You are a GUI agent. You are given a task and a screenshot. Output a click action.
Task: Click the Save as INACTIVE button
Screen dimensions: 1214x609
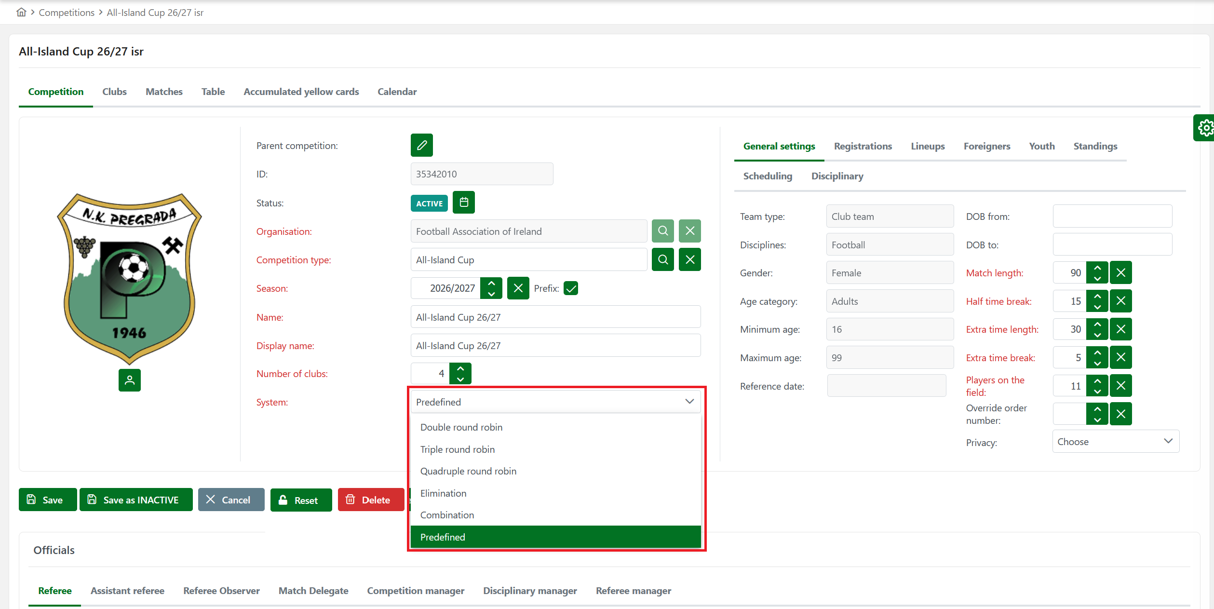click(x=135, y=500)
